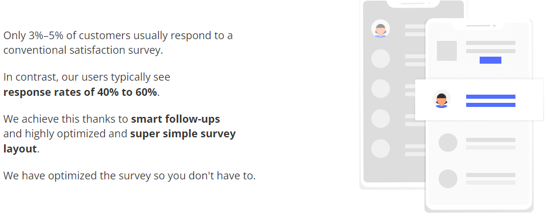560x215 pixels.
Task: Click the bold 'response rates of 40% to 60%' text
Action: point(80,92)
